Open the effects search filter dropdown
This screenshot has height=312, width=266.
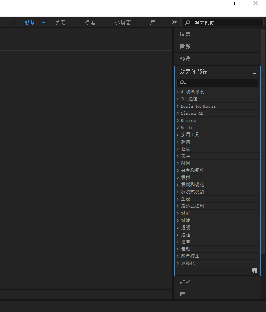point(183,82)
